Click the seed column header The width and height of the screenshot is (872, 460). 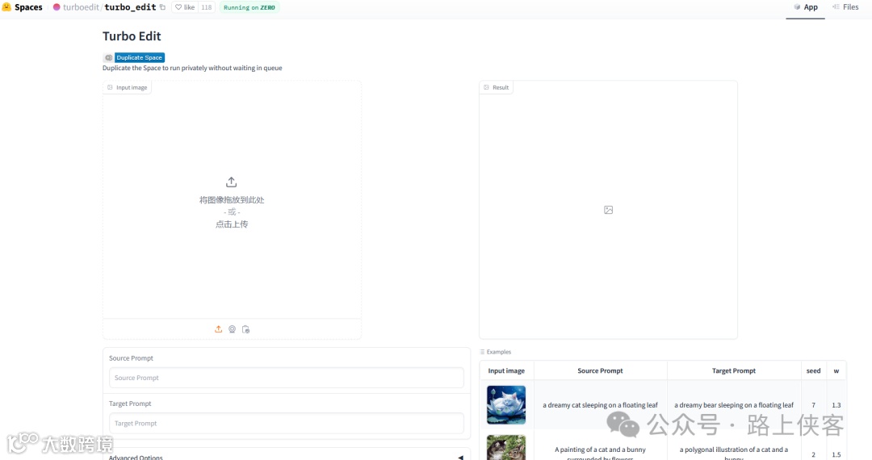pyautogui.click(x=813, y=370)
